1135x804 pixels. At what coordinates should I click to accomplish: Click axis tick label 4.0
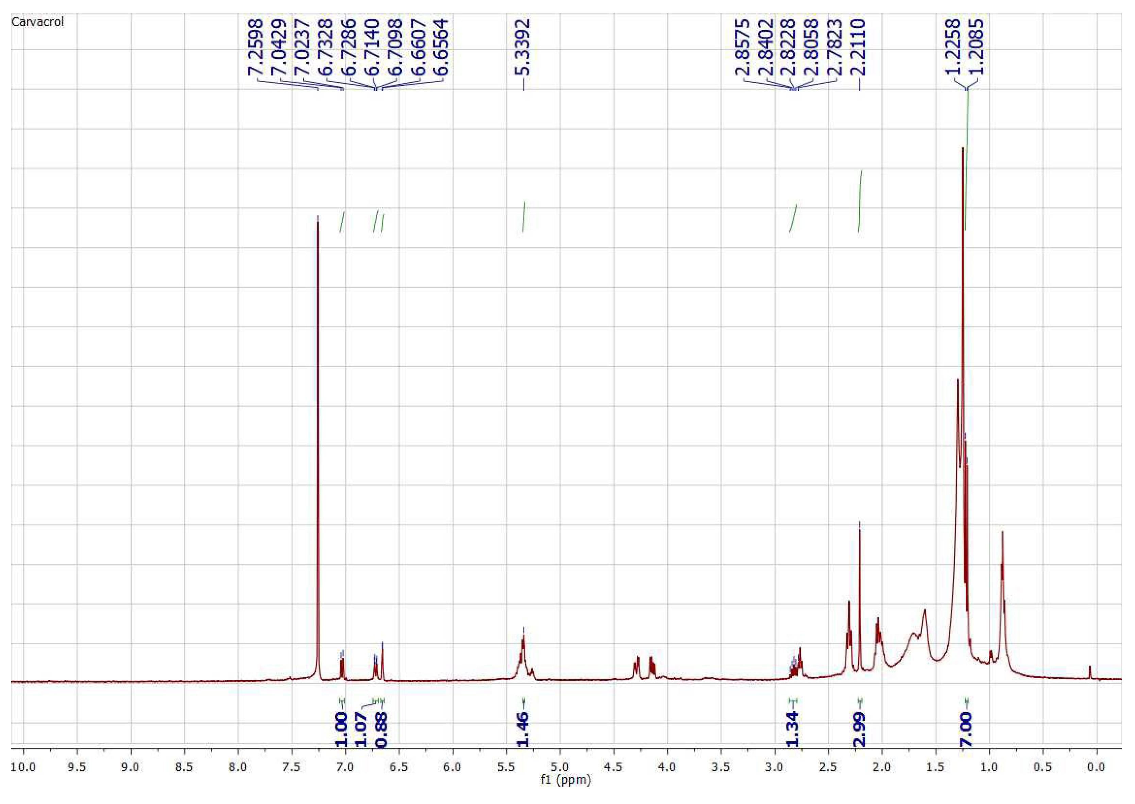pos(667,767)
